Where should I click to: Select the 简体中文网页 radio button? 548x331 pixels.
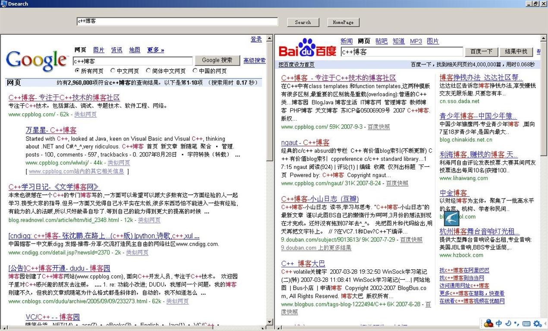point(148,71)
